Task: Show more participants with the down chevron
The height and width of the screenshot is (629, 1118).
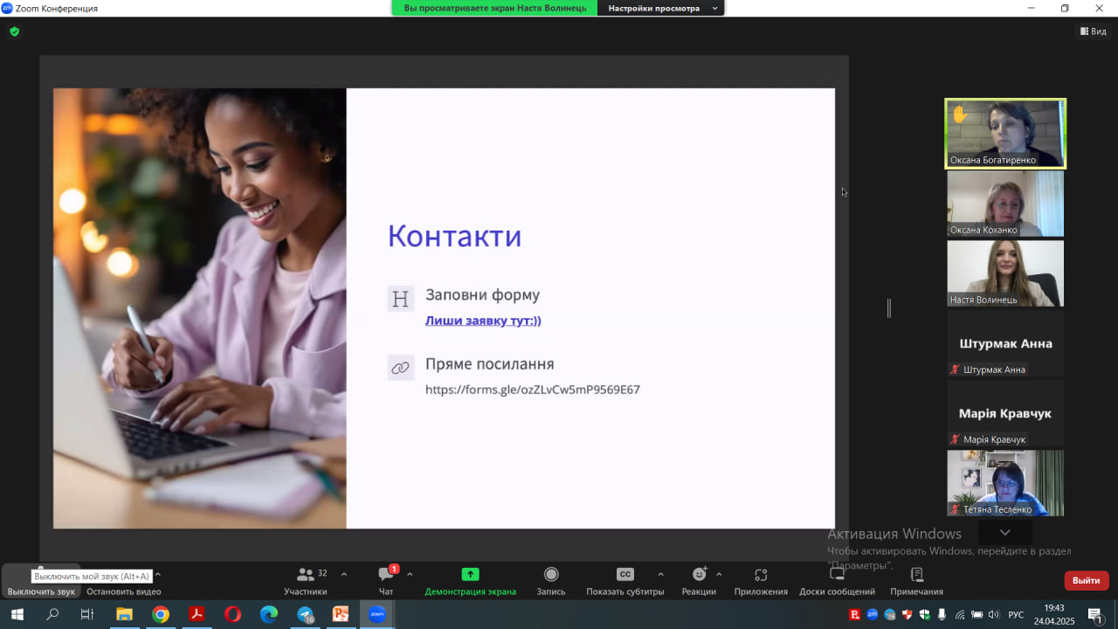Action: coord(1004,532)
